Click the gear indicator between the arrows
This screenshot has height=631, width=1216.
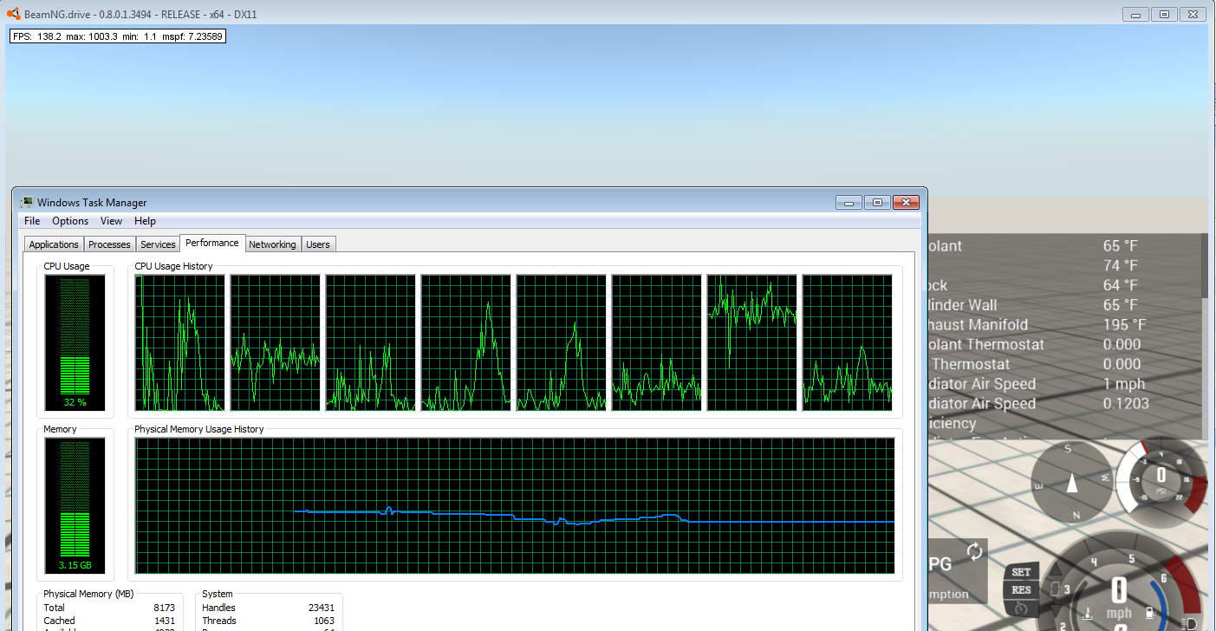click(x=1055, y=589)
